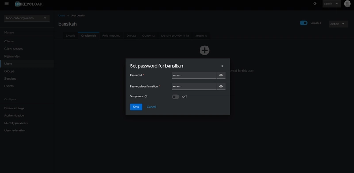This screenshot has width=354, height=173.
Task: Select the Credentials tab
Action: (89, 36)
